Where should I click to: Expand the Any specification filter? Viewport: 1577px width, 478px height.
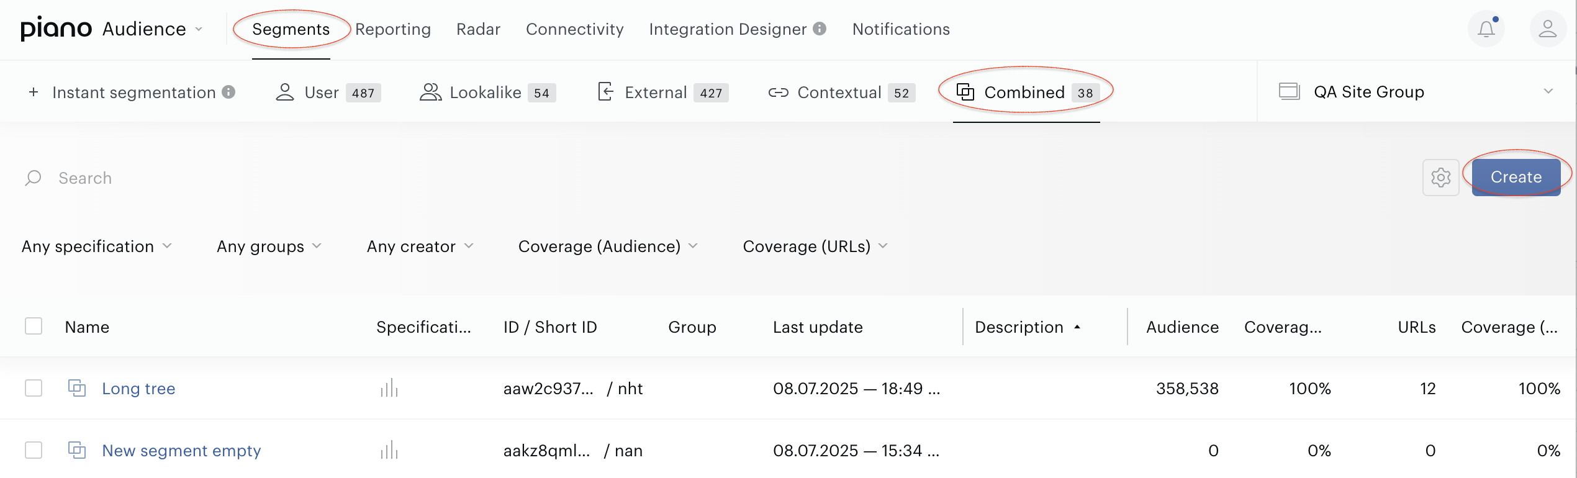pos(97,246)
